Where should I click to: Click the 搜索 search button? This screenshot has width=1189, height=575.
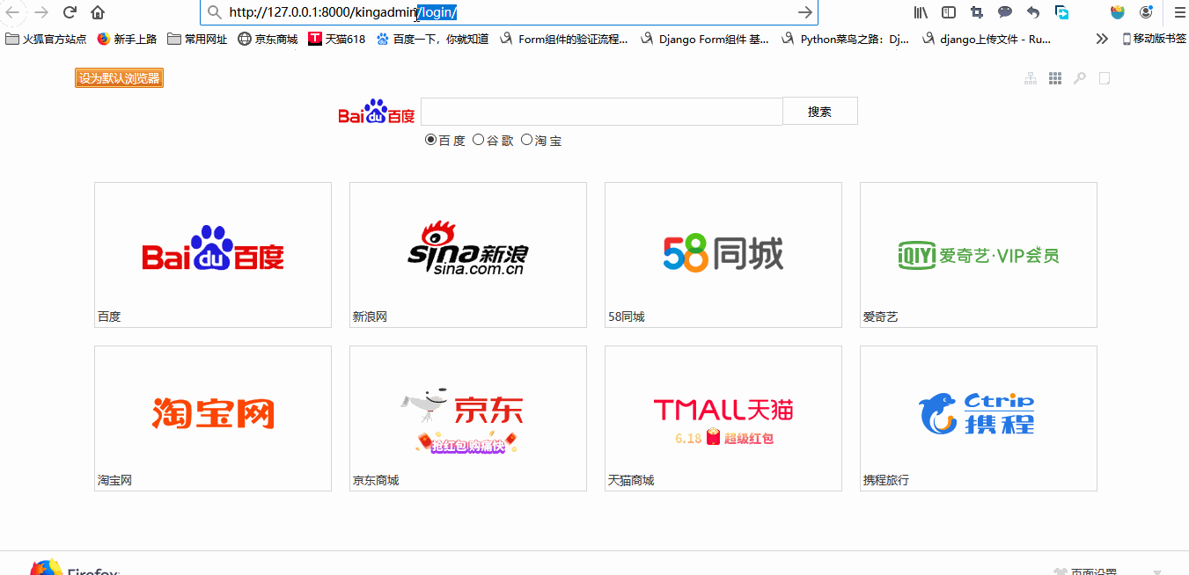[x=819, y=112]
